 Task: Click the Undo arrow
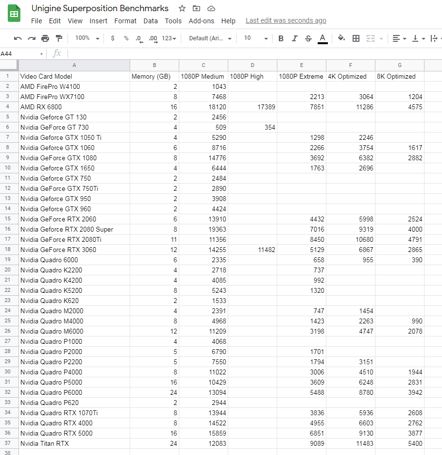[17, 38]
